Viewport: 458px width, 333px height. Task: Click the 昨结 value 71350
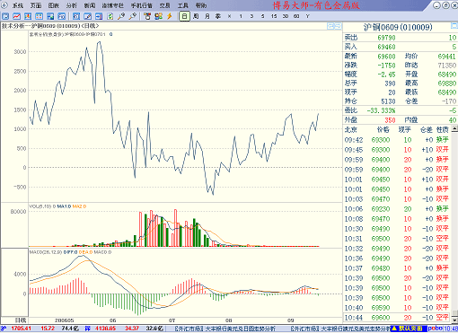(x=447, y=66)
